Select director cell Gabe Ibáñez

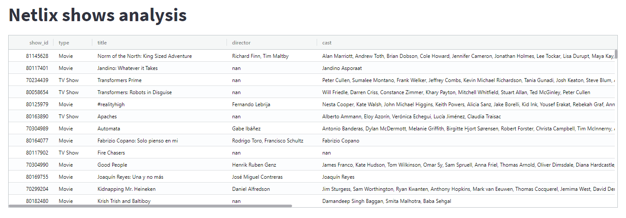pos(272,129)
